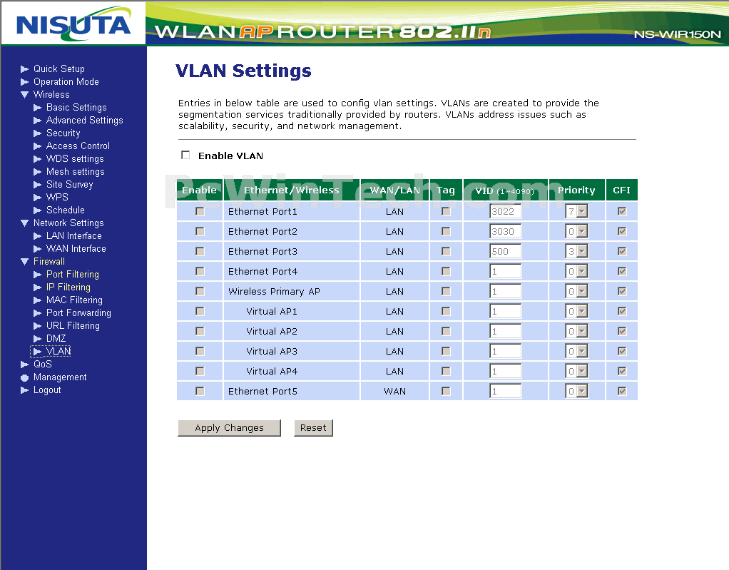The height and width of the screenshot is (570, 729).
Task: Open the Management link
Action: pyautogui.click(x=60, y=377)
